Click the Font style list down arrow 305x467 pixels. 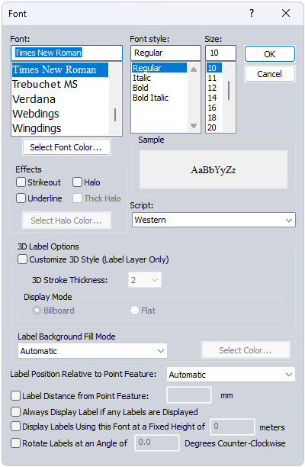pyautogui.click(x=194, y=126)
